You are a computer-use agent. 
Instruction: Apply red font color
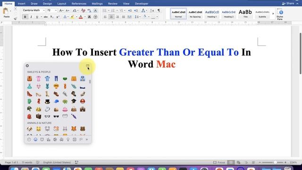click(81, 17)
